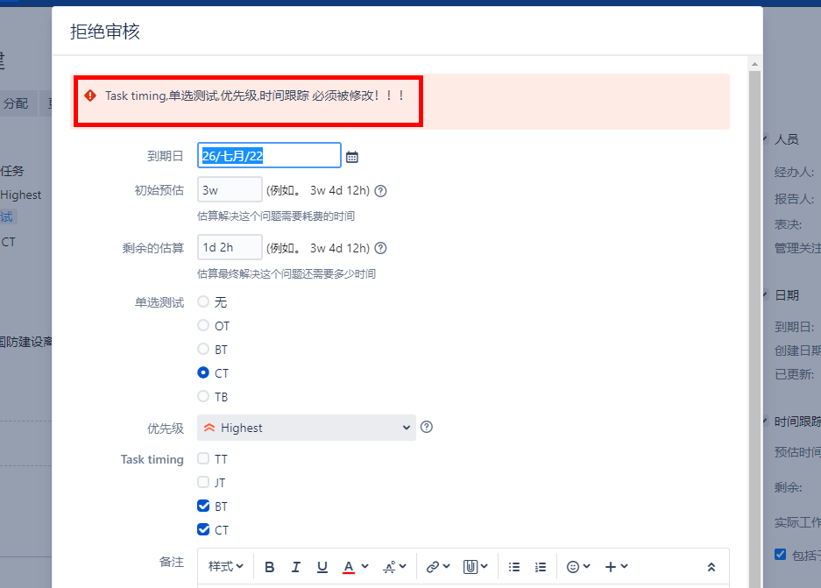Insert a bullet list in editor
This screenshot has width=821, height=588.
click(514, 567)
